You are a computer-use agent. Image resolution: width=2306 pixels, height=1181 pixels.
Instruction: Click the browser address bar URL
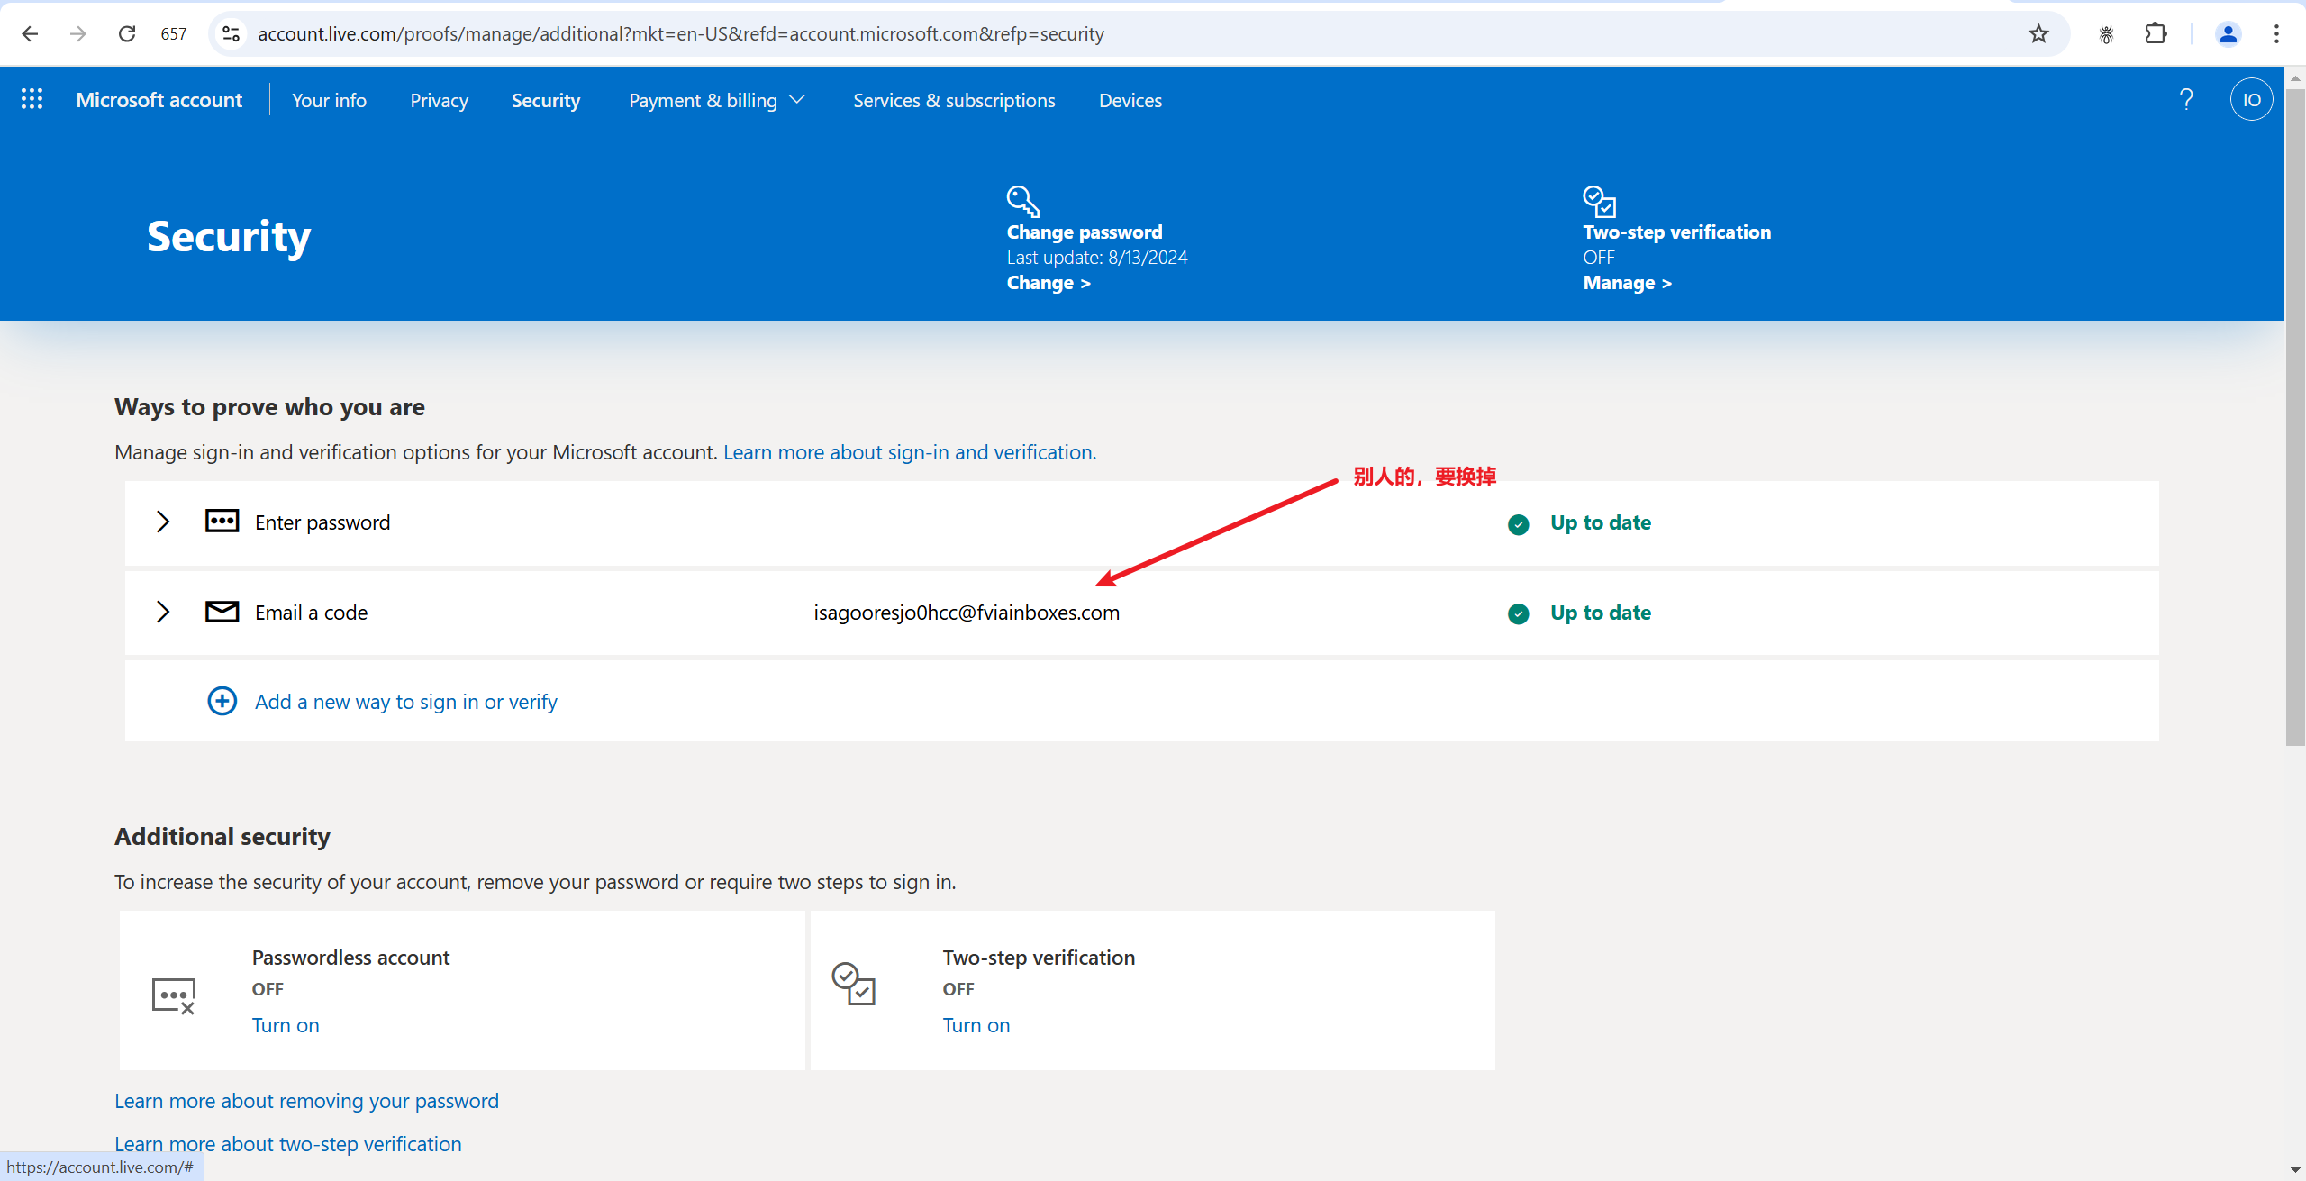coord(680,34)
